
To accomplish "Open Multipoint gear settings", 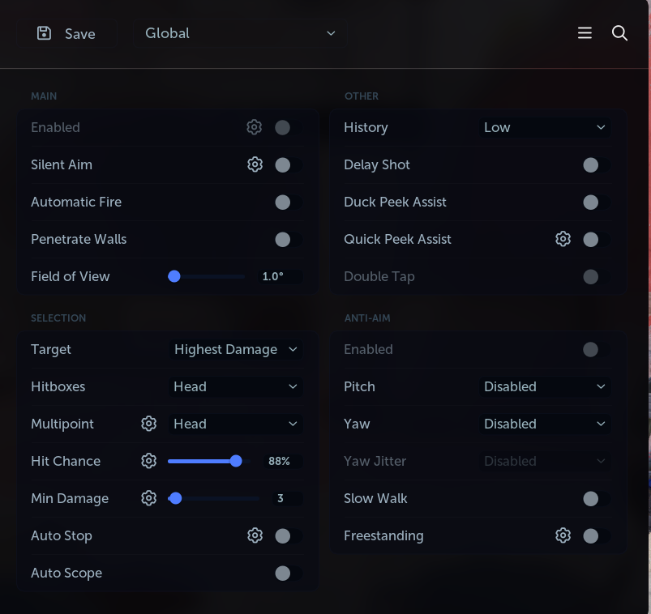I will pos(148,424).
